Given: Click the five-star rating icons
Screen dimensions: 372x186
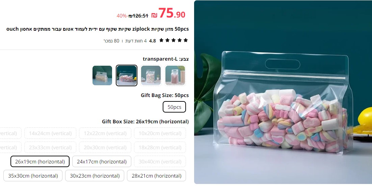Looking at the screenshot, I should [174, 40].
